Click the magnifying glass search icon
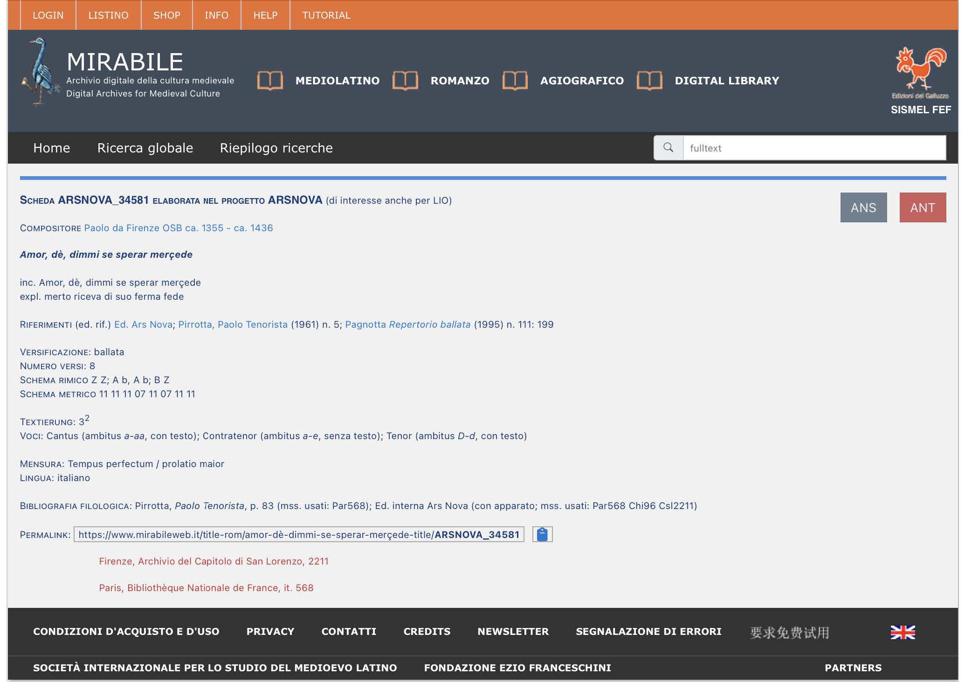Viewport: 965px width, 682px height. pyautogui.click(x=668, y=148)
